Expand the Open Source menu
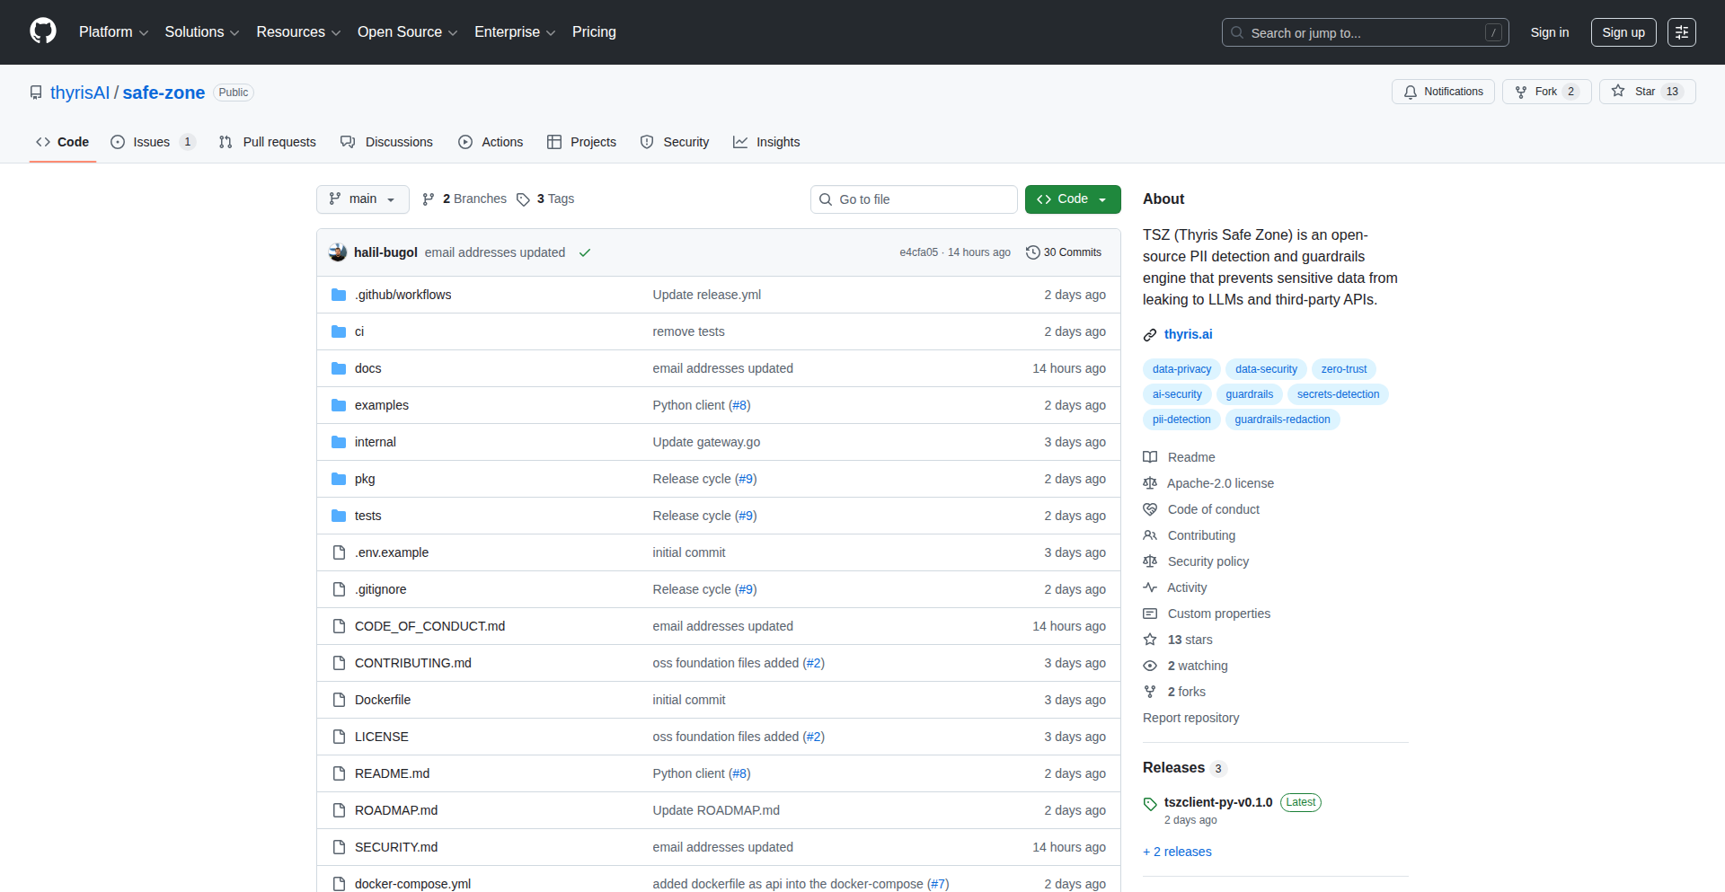The height and width of the screenshot is (892, 1725). point(407,32)
